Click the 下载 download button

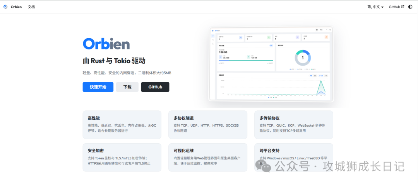pos(127,87)
